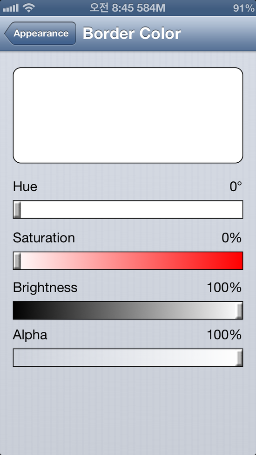
Task: Click the white color preview swatch
Action: (128, 115)
